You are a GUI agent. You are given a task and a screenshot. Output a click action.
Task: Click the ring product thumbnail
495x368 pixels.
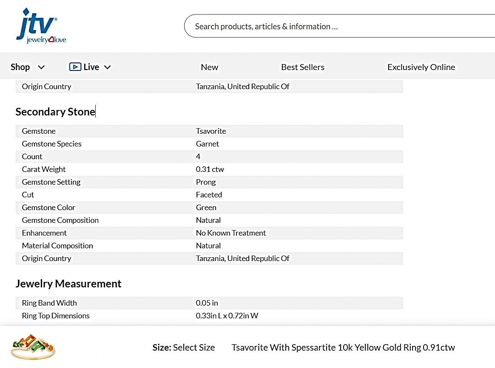(33, 347)
